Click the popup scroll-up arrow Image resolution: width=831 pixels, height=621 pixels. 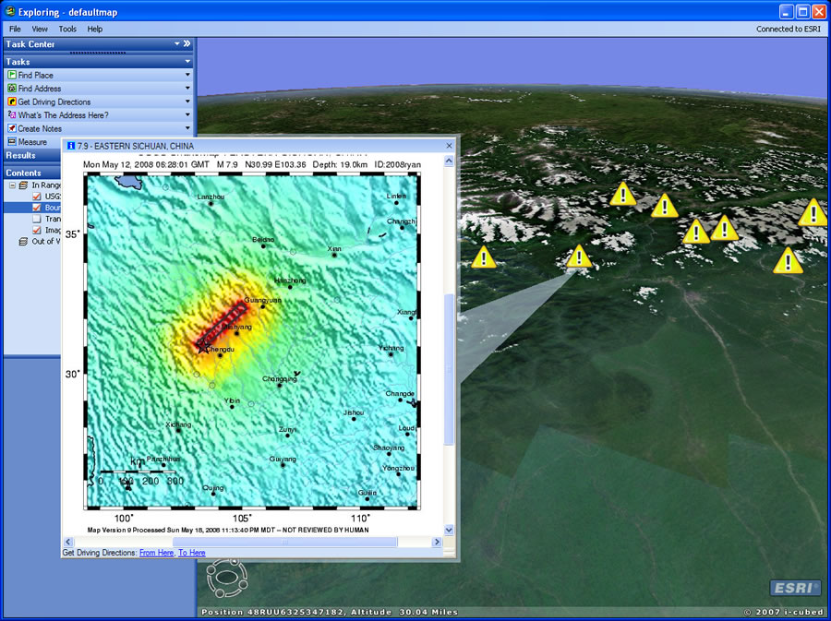tap(449, 161)
